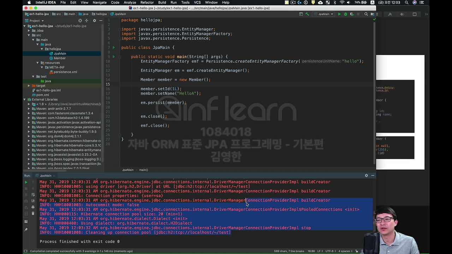Rerun JpaMain from Run panel
Viewport: 452px width, 254px height.
[x=26, y=182]
